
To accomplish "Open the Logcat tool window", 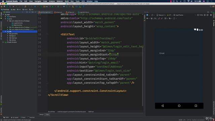I will point(14,117).
